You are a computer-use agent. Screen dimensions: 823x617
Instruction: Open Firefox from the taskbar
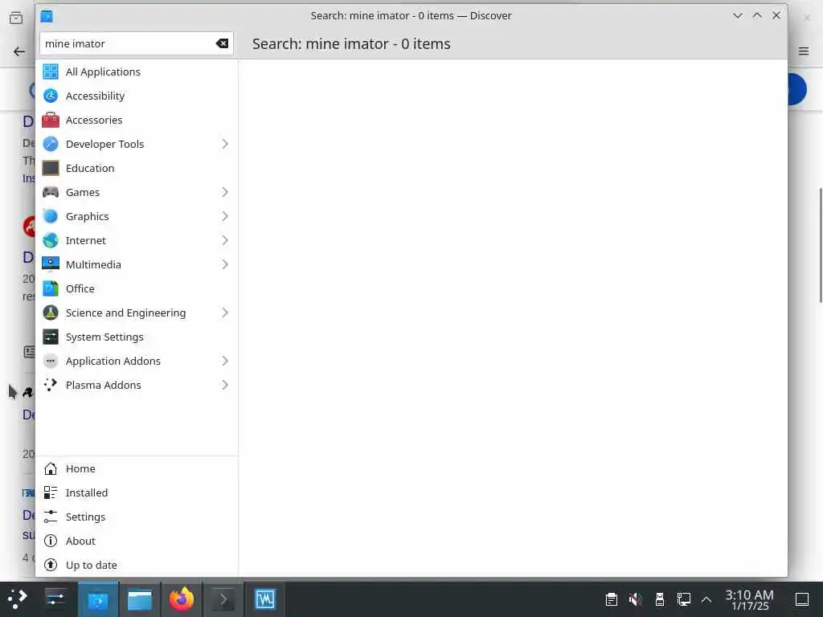coord(182,599)
